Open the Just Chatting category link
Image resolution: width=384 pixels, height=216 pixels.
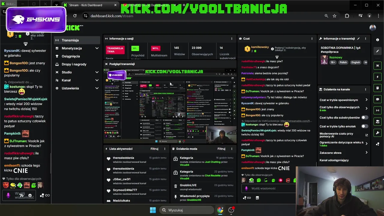pyautogui.click(x=213, y=162)
